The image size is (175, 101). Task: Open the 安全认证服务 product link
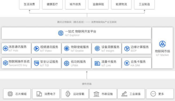pyautogui.click(x=49, y=62)
